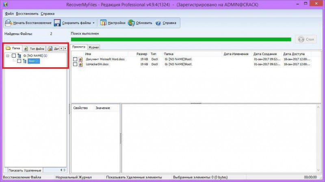The image size is (325, 182).
Task: Click the Сохранить файлы floppy disk icon
Action: click(x=57, y=23)
